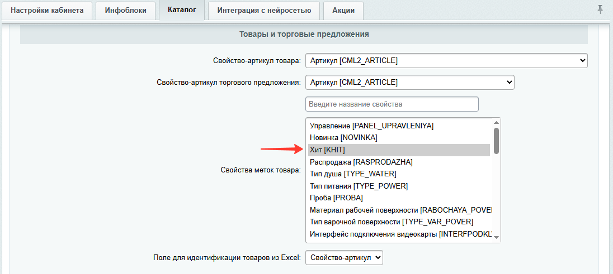Select Новинка [NOVINKA] list option

pos(399,138)
